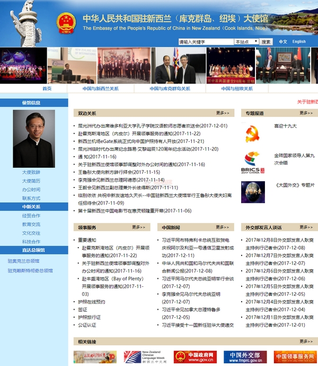Viewport: 318px width, 366px height.
Task: Click the 中新关系 sidebar header
Action: click(34, 207)
